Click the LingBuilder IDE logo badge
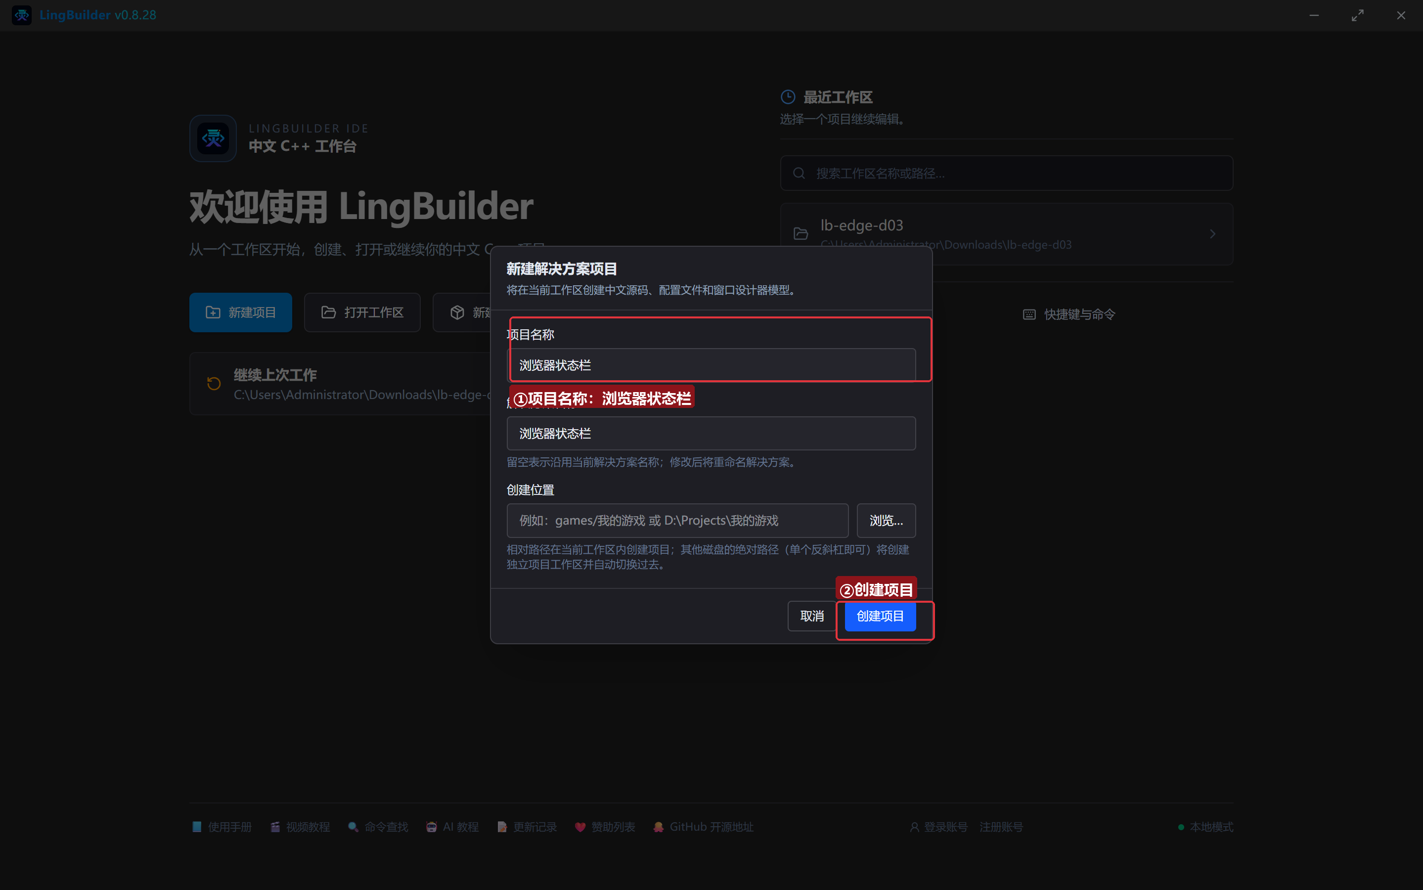Screen dimensions: 1423x890 [213, 138]
